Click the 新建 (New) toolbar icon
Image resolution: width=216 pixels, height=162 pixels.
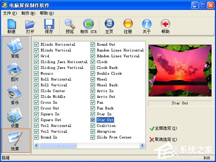[12, 26]
